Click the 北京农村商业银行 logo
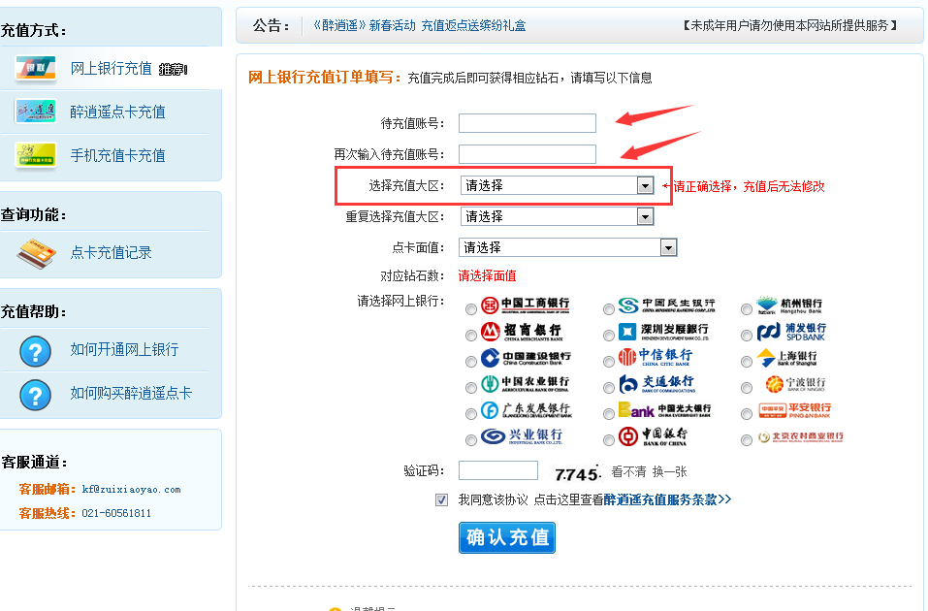 point(800,437)
